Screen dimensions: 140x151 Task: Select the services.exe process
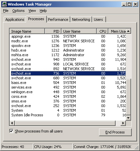click(x=68, y=87)
